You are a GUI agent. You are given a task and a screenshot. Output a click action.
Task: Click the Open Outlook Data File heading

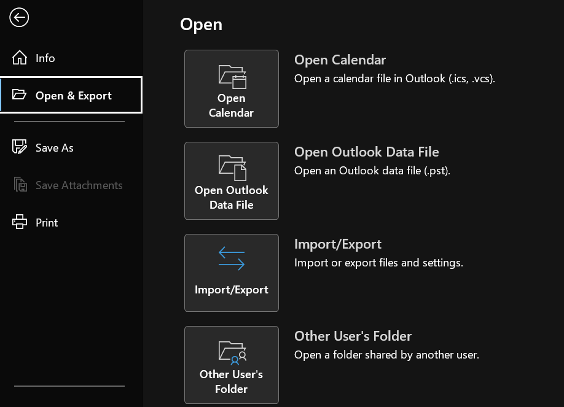coord(367,152)
